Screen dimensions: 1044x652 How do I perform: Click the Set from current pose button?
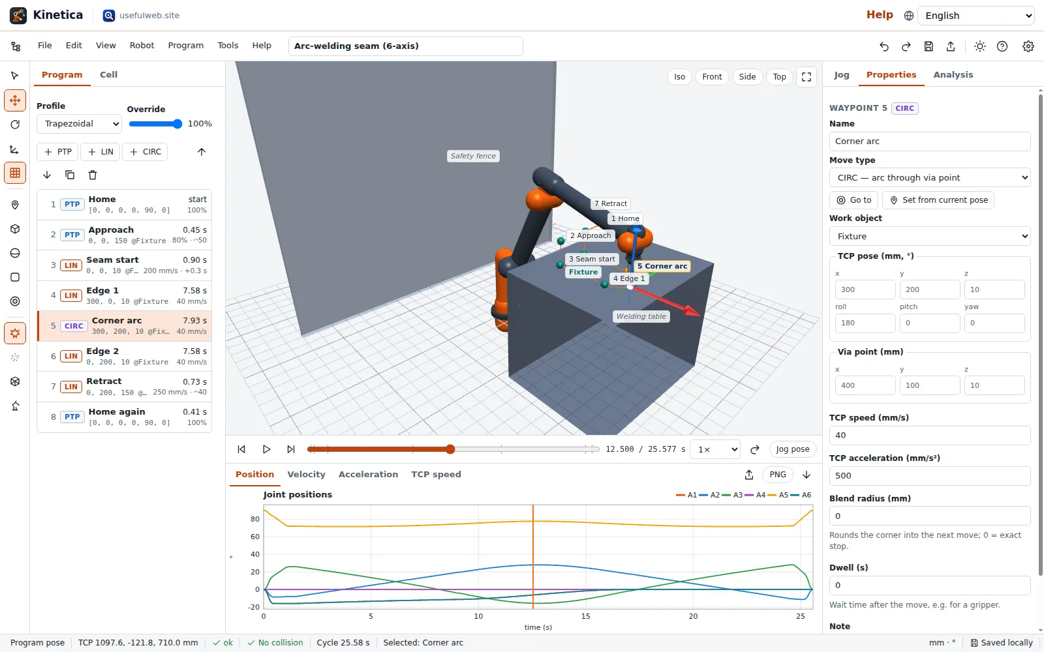938,200
